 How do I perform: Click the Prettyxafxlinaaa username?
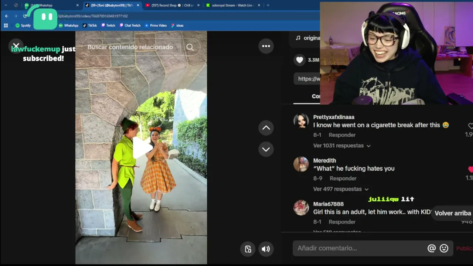(x=334, y=117)
